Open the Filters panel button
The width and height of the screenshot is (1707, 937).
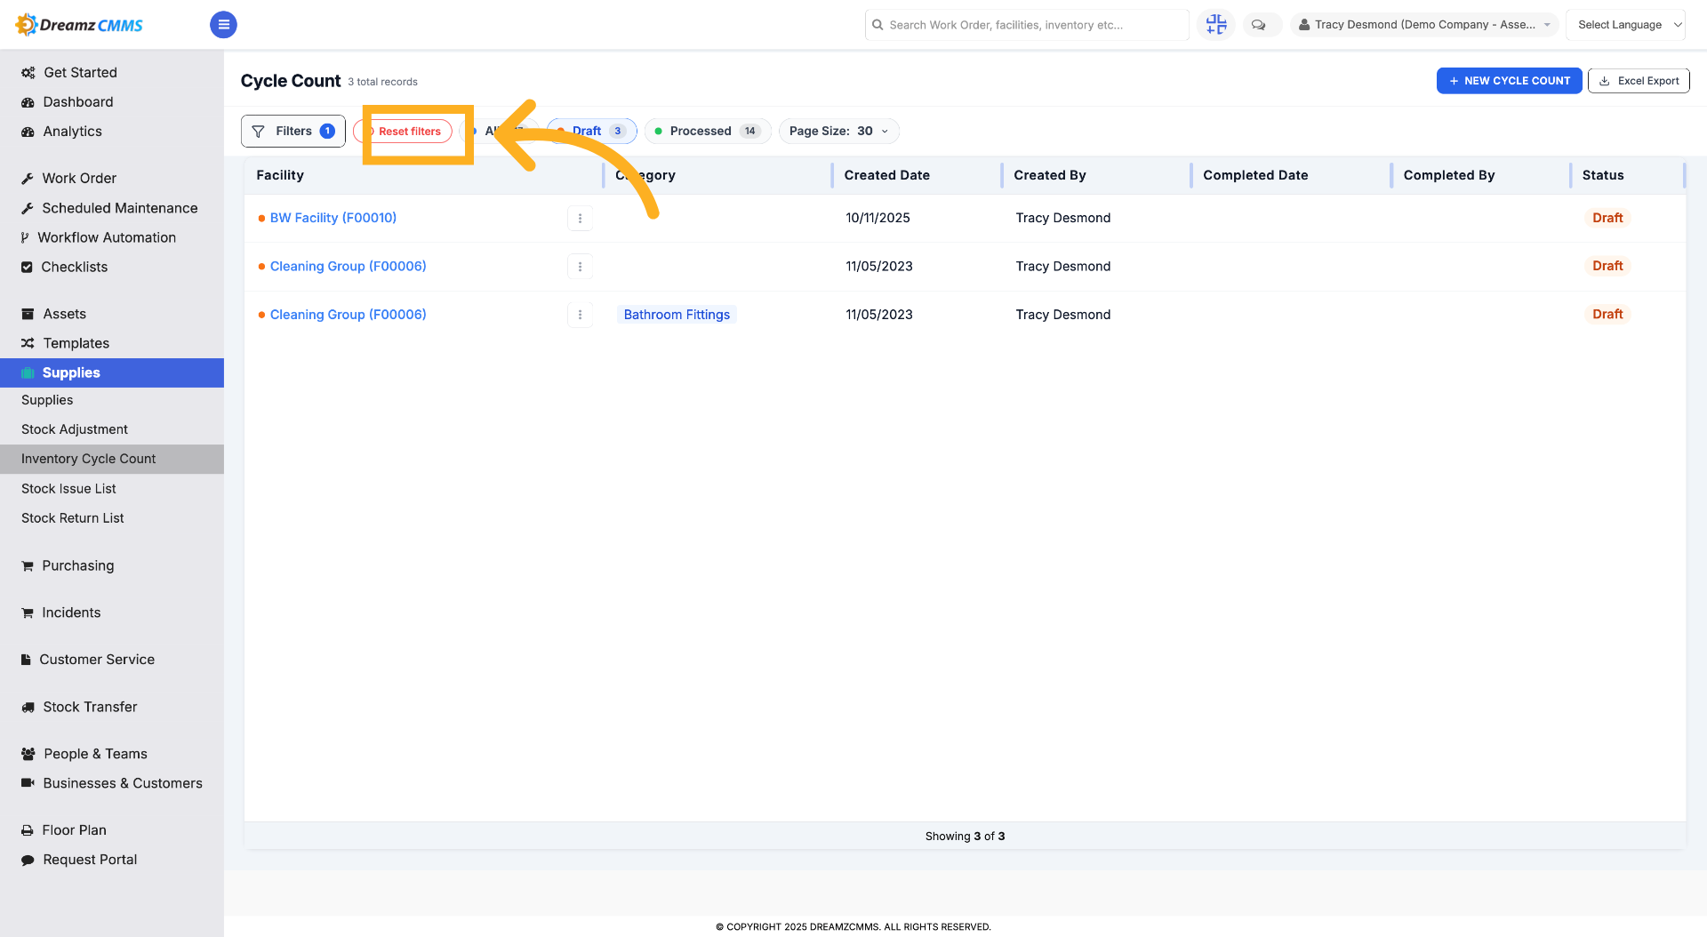pos(293,131)
